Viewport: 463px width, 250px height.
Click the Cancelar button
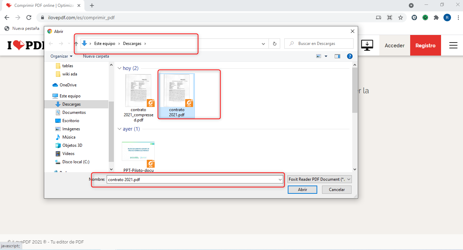click(337, 190)
